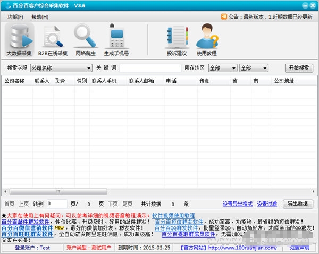Open the 百分百提取群成员软件 link
This screenshot has width=319, height=254.
[x=189, y=234]
